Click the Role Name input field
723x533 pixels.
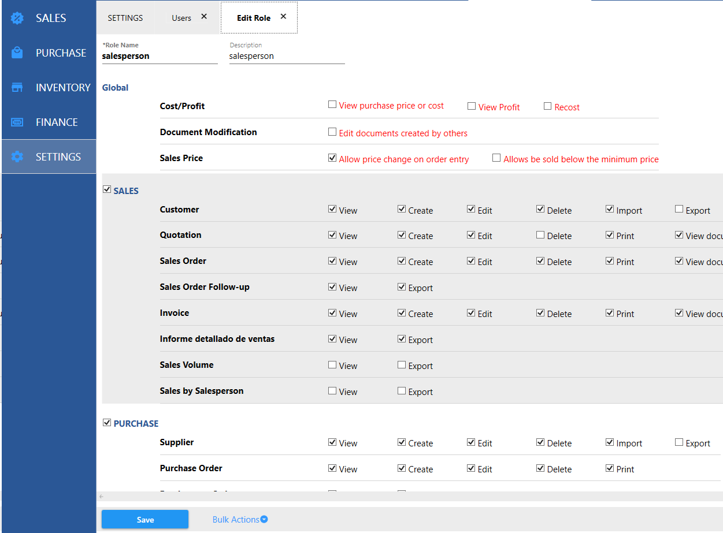160,57
